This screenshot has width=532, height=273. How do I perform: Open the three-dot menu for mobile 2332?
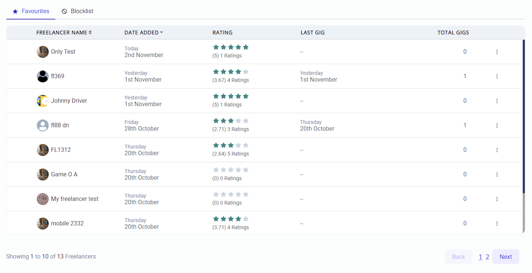click(x=497, y=224)
